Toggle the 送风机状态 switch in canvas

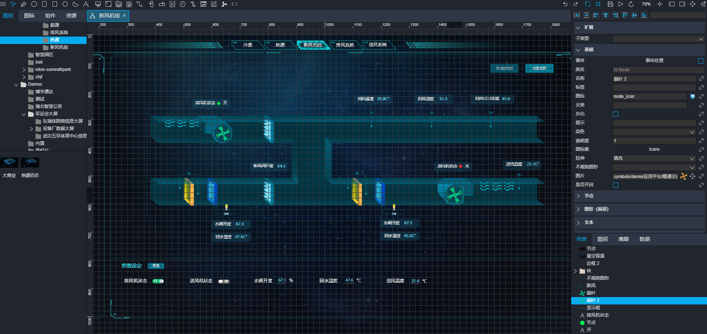(x=224, y=281)
